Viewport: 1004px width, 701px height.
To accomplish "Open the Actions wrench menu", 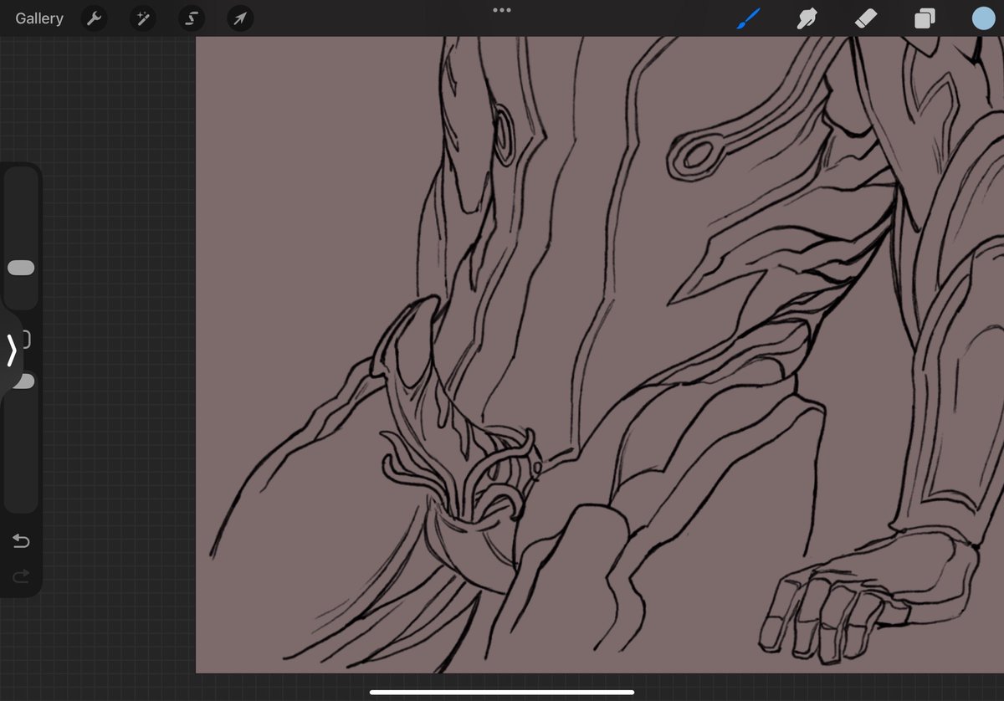I will coord(94,18).
